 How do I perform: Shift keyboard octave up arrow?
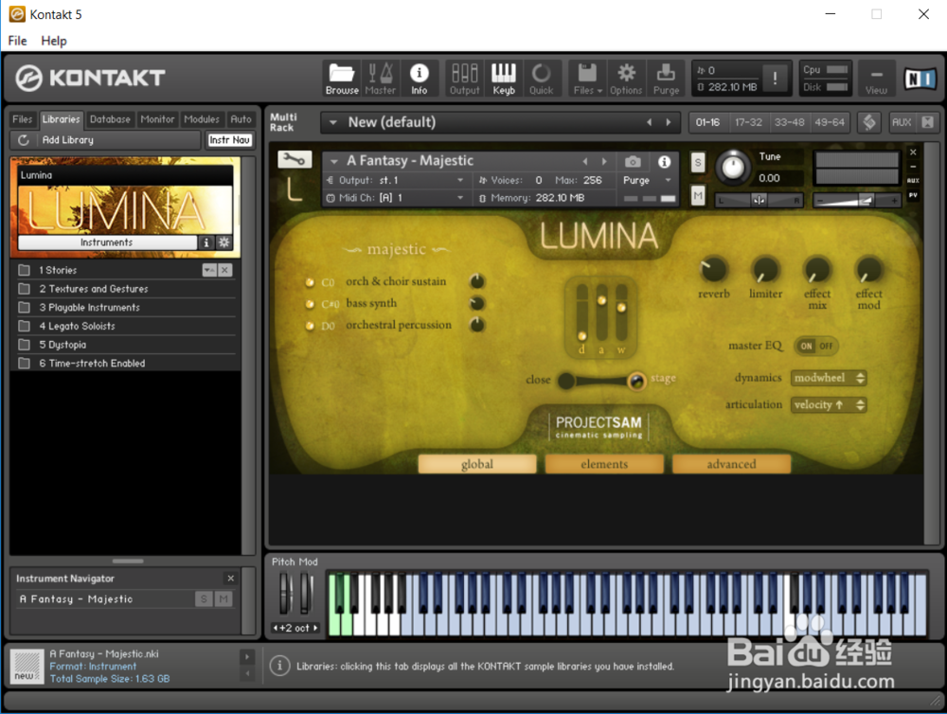315,628
